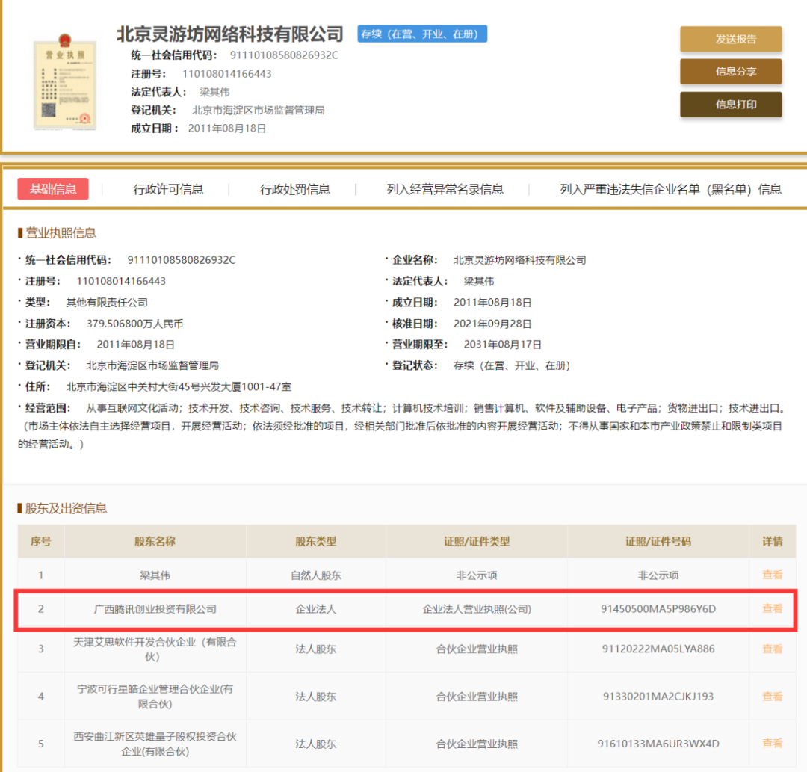Click the 股东及出资信息 section heading
The image size is (807, 772).
pos(66,508)
